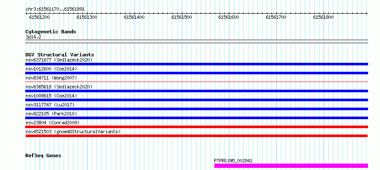Image resolution: width=380 pixels, height=170 pixels.
Task: Click ruler position 61561300
Action: 87,17
